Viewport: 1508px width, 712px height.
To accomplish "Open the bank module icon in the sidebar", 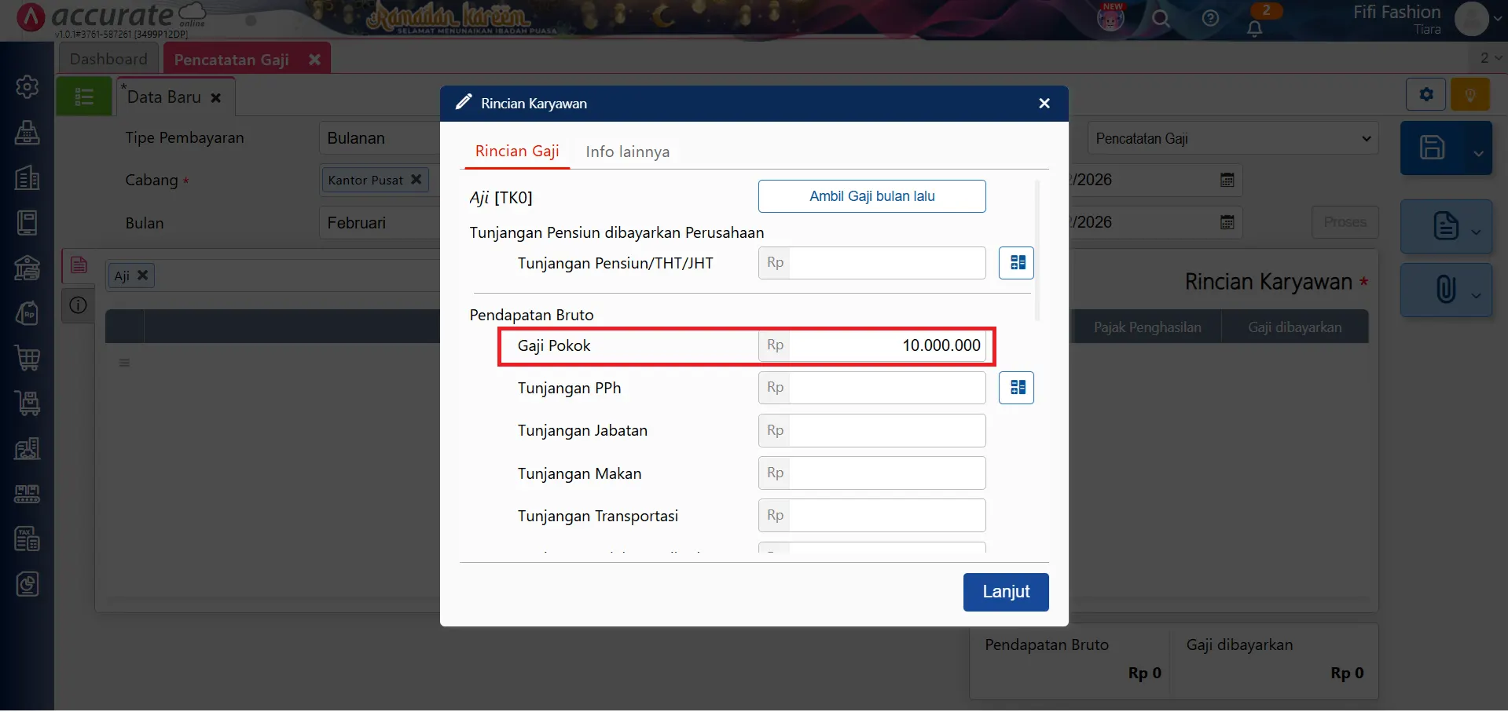I will pyautogui.click(x=28, y=268).
